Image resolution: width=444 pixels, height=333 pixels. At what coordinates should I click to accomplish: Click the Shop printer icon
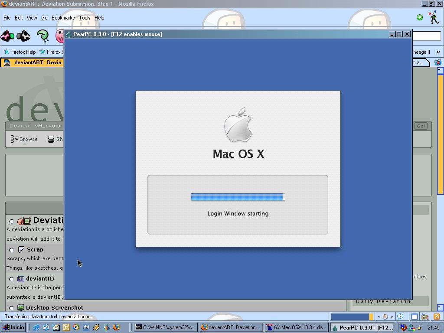click(x=51, y=139)
